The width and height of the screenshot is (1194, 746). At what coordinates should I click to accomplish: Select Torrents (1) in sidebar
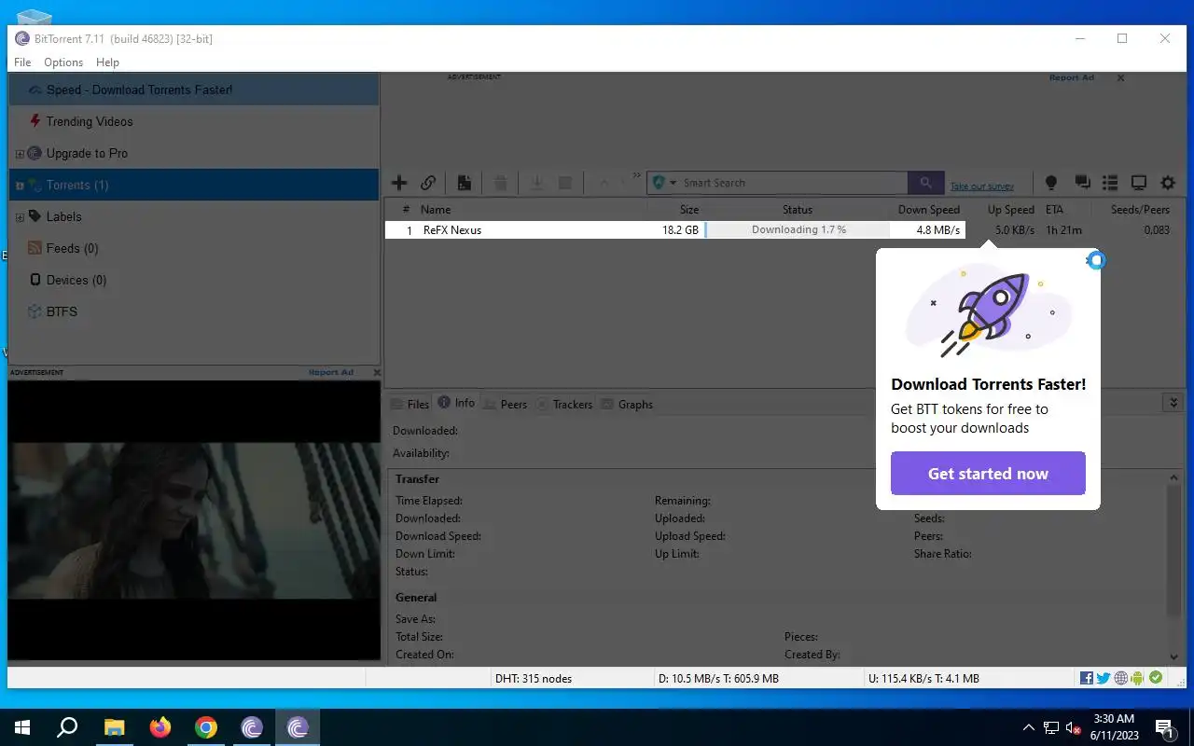click(194, 185)
